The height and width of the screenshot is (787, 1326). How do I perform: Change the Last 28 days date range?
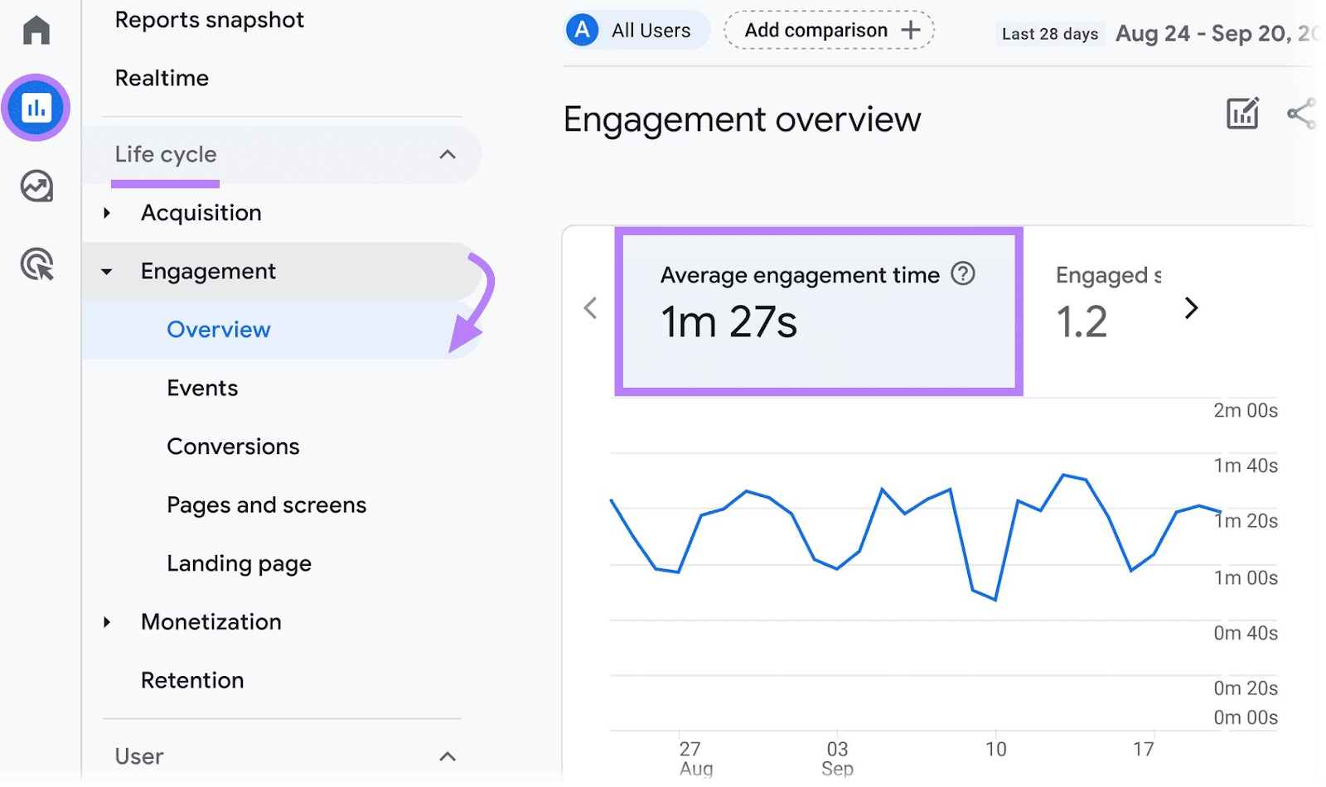coord(1050,33)
